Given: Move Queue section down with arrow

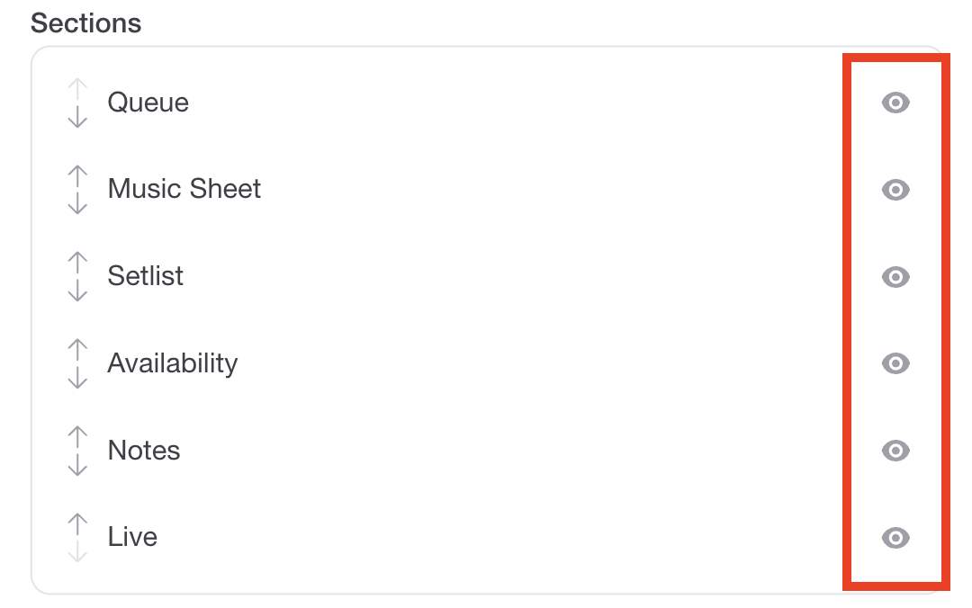Looking at the screenshot, I should 77,116.
